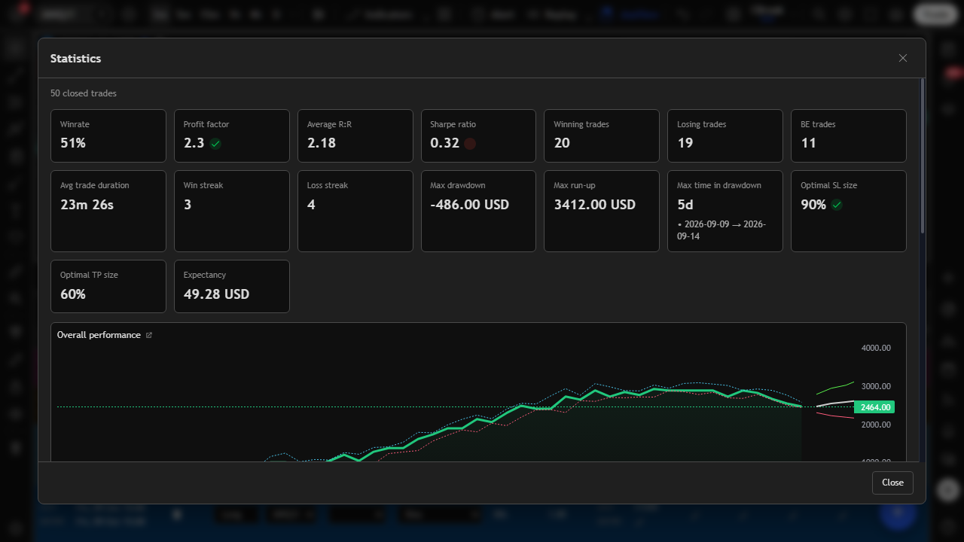Click the 2000.00 axis label on chart
The height and width of the screenshot is (542, 964).
(x=876, y=425)
